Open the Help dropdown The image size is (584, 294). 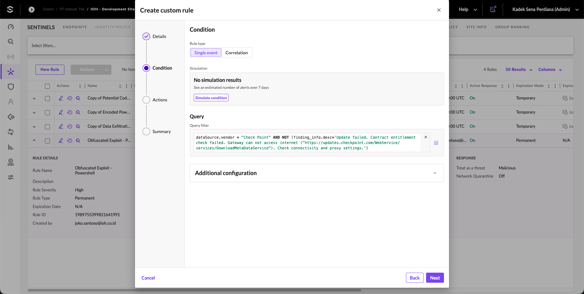click(468, 9)
